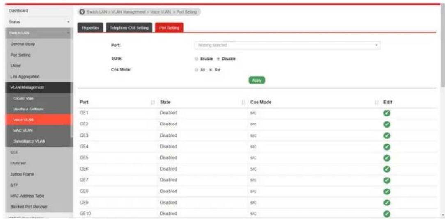445x219 pixels.
Task: Sort table by Cos Mode column
Action: point(377,102)
